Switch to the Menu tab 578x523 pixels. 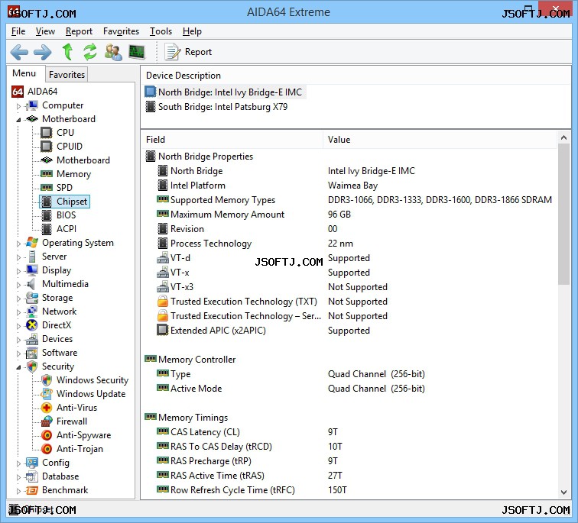(24, 73)
